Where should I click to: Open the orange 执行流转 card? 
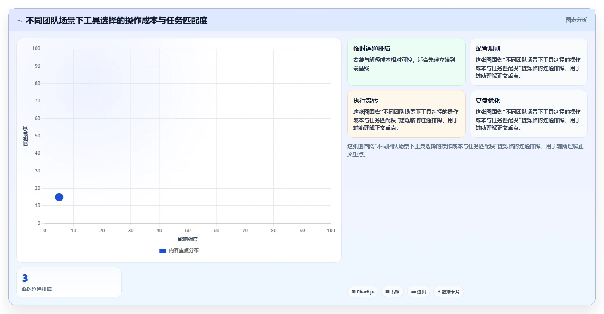coord(407,114)
